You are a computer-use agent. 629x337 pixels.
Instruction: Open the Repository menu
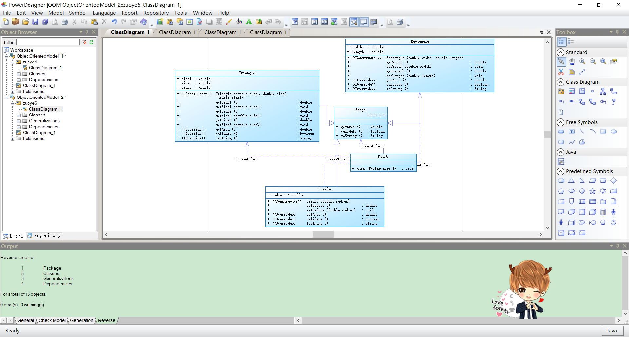156,13
